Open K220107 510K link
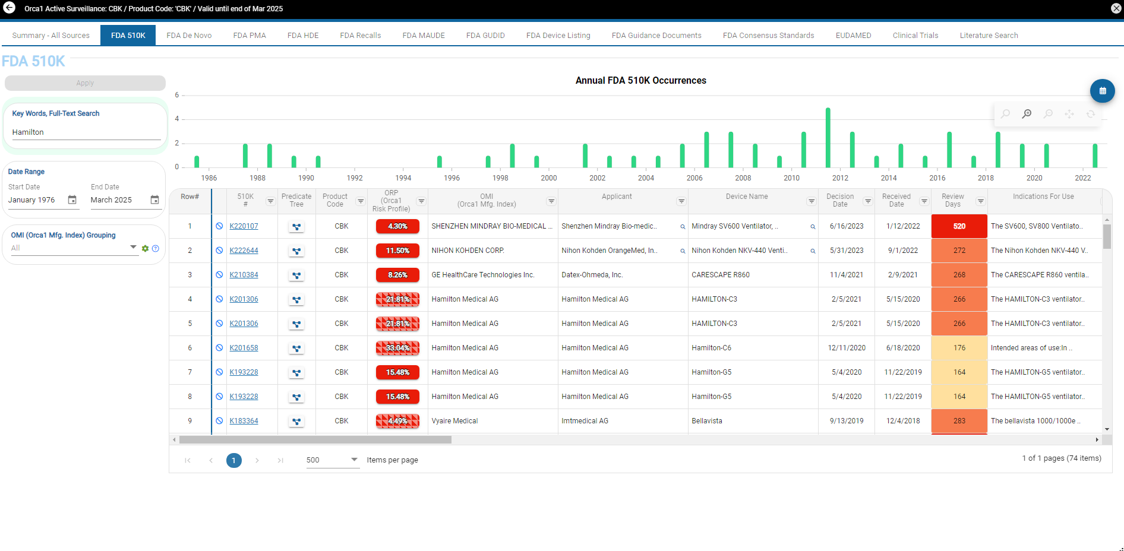 coord(244,226)
